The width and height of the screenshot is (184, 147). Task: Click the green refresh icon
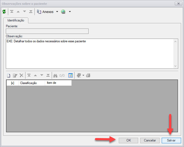pyautogui.click(x=4, y=12)
